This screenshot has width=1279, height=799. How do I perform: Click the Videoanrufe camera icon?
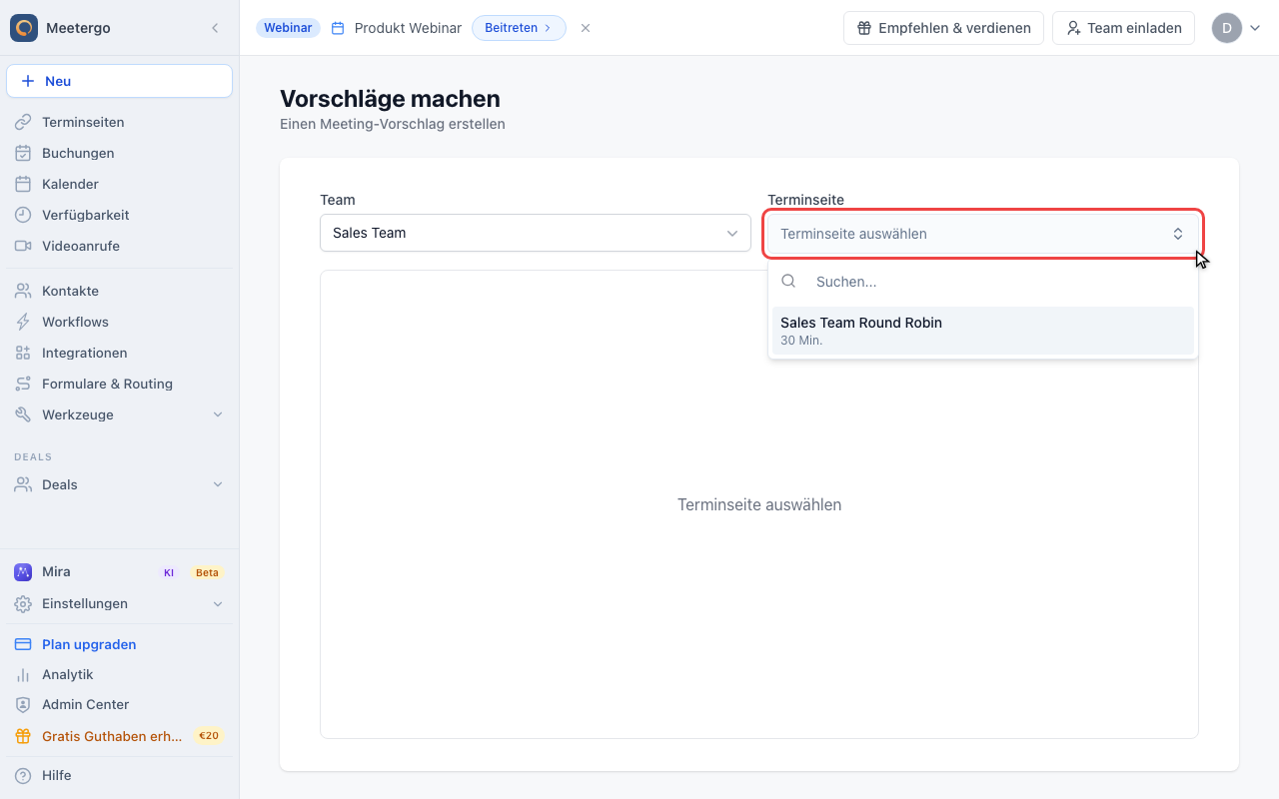coord(23,246)
